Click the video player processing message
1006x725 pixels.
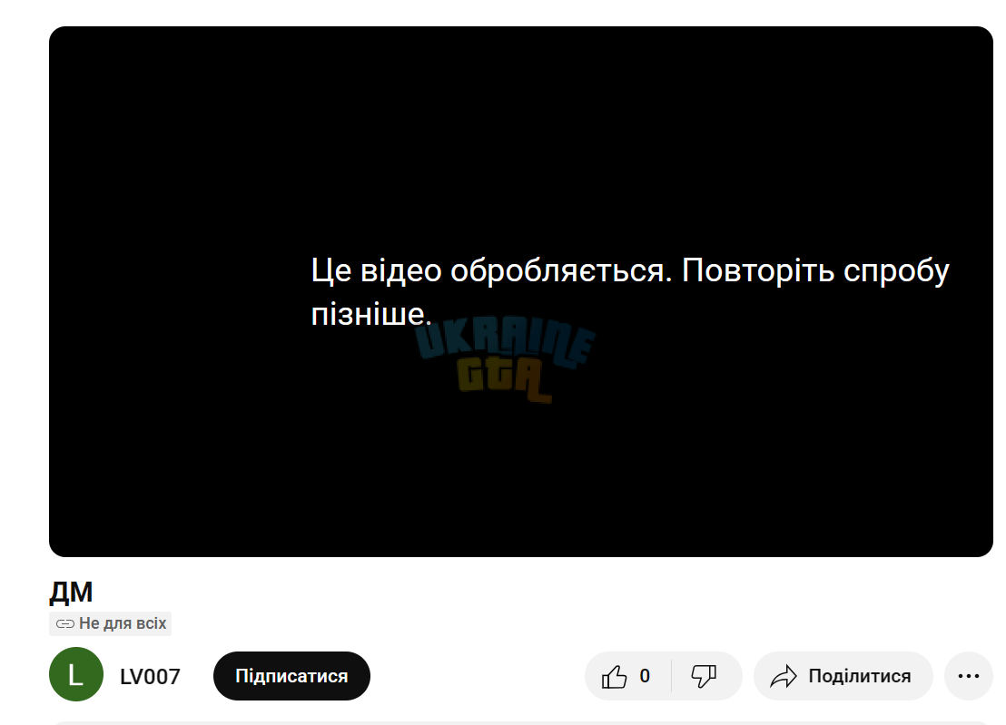(x=630, y=291)
